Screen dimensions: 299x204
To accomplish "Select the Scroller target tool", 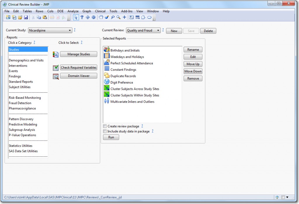I will (94, 17).
